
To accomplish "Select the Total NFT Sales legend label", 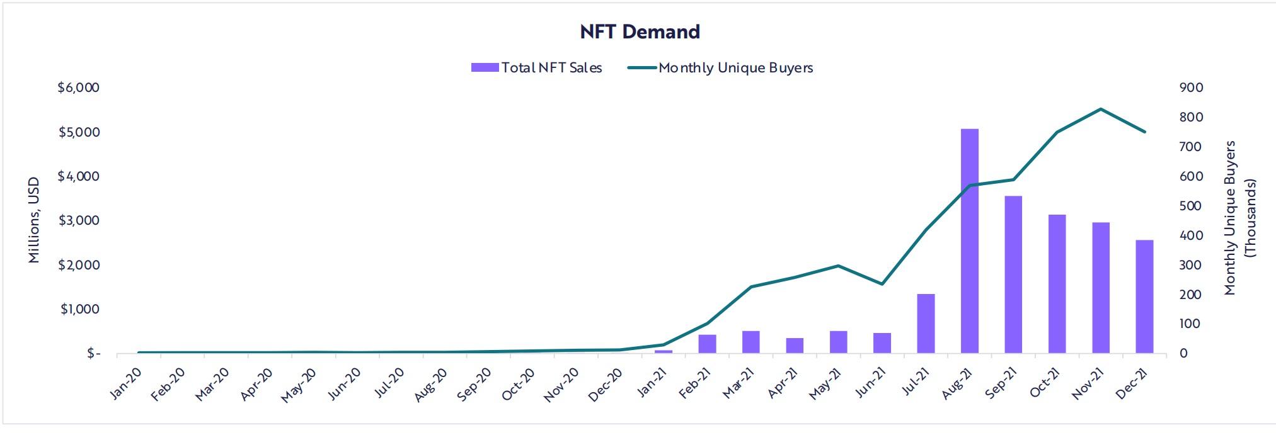I will click(551, 68).
